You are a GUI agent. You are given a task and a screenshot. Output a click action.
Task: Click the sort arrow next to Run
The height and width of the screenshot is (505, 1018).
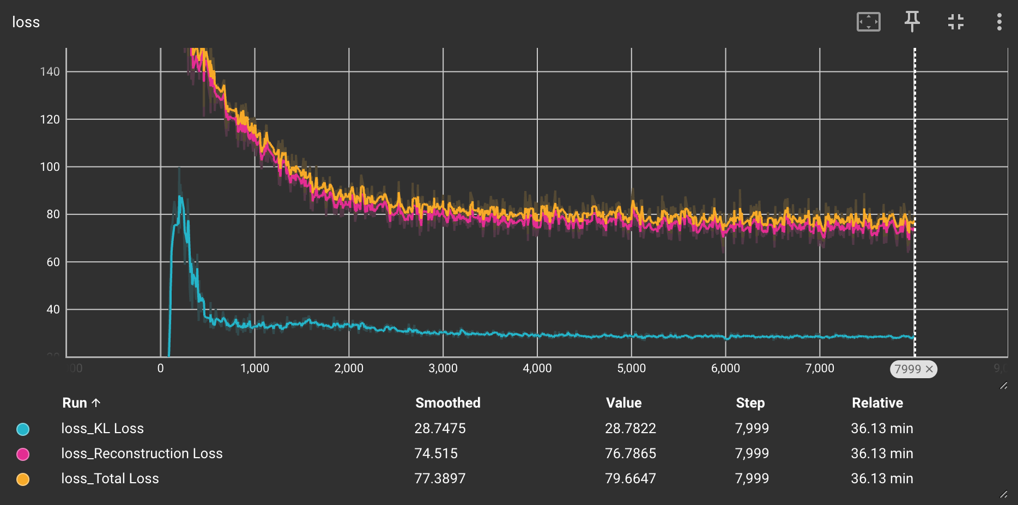coord(96,403)
